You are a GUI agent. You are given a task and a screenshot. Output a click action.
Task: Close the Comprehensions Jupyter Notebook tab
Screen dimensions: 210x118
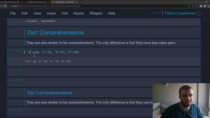click(76, 2)
